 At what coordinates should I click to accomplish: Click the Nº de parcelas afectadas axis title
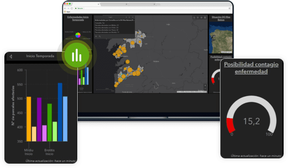pyautogui.click(x=13, y=106)
